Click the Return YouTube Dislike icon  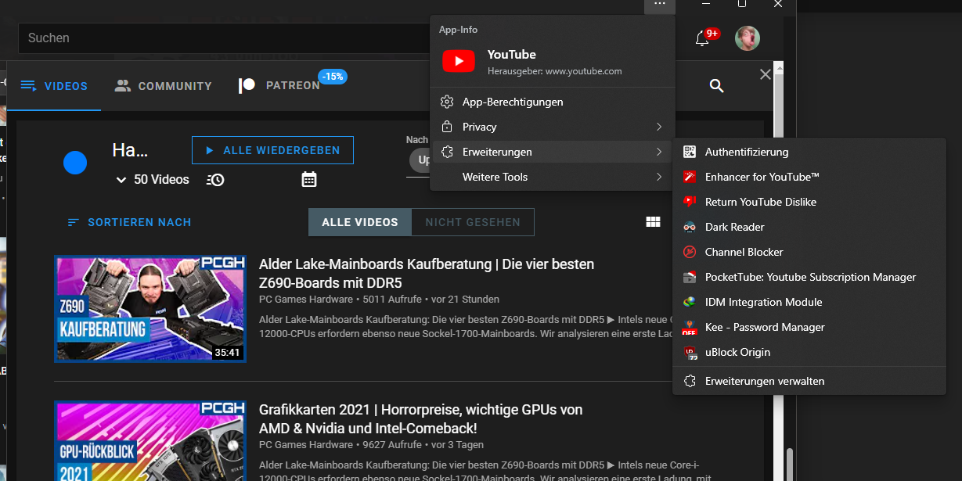pyautogui.click(x=690, y=202)
